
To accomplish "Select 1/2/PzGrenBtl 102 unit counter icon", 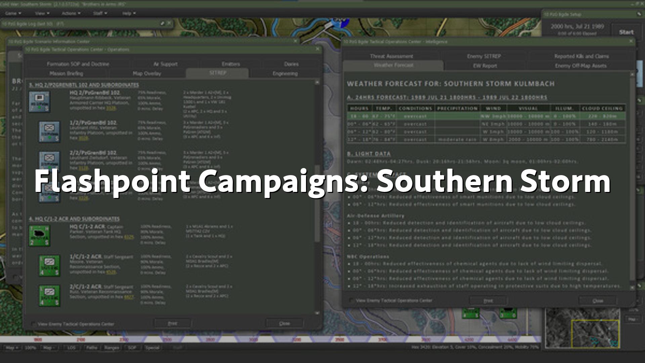I will click(49, 132).
